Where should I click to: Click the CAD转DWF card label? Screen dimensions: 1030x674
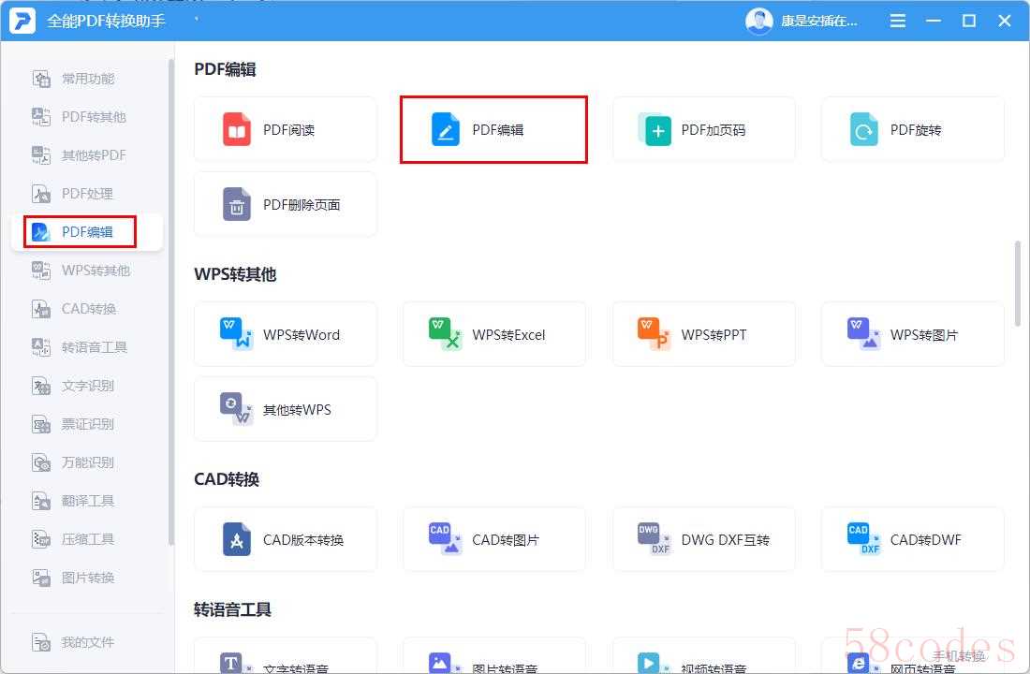(x=925, y=539)
